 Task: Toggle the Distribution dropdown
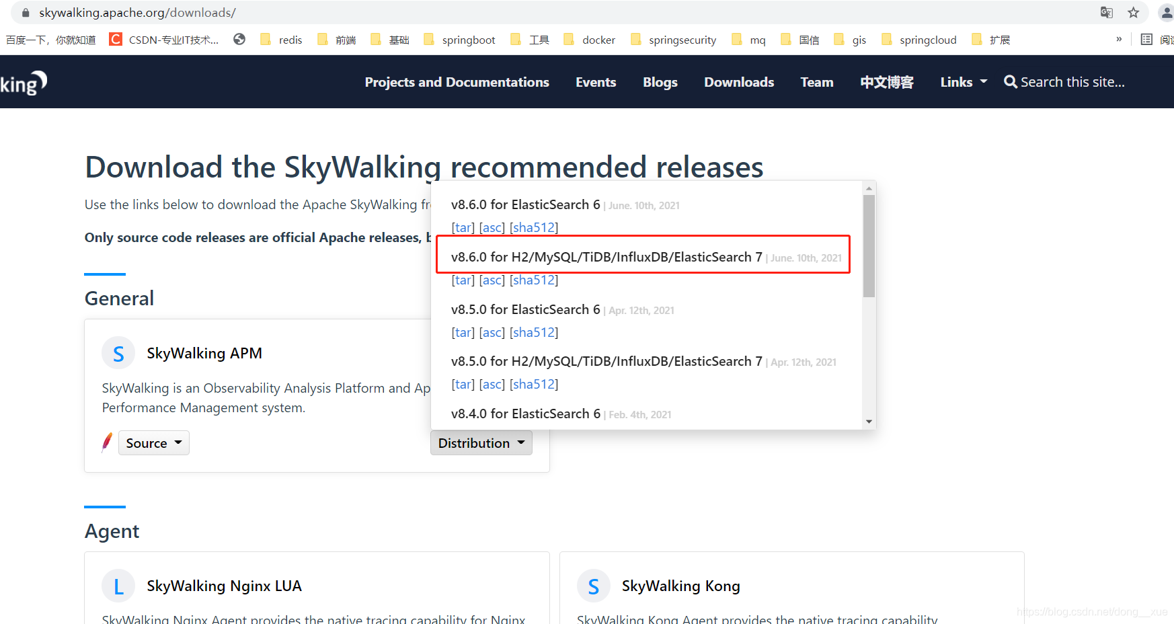point(481,442)
